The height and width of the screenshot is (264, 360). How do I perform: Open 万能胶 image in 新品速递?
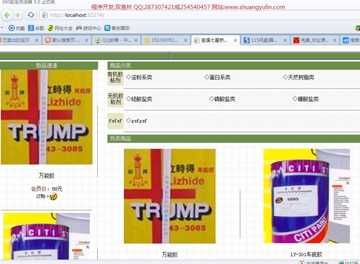pyautogui.click(x=47, y=117)
